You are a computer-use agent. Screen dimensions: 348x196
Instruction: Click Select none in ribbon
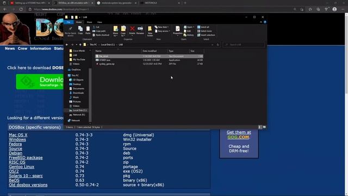(204, 31)
